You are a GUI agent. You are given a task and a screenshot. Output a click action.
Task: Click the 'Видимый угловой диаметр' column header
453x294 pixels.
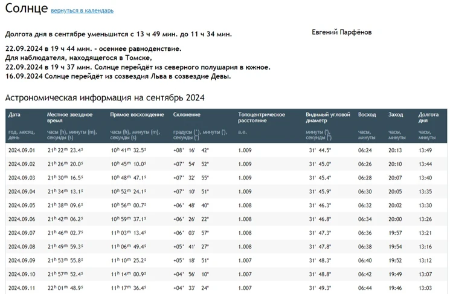[328, 117]
